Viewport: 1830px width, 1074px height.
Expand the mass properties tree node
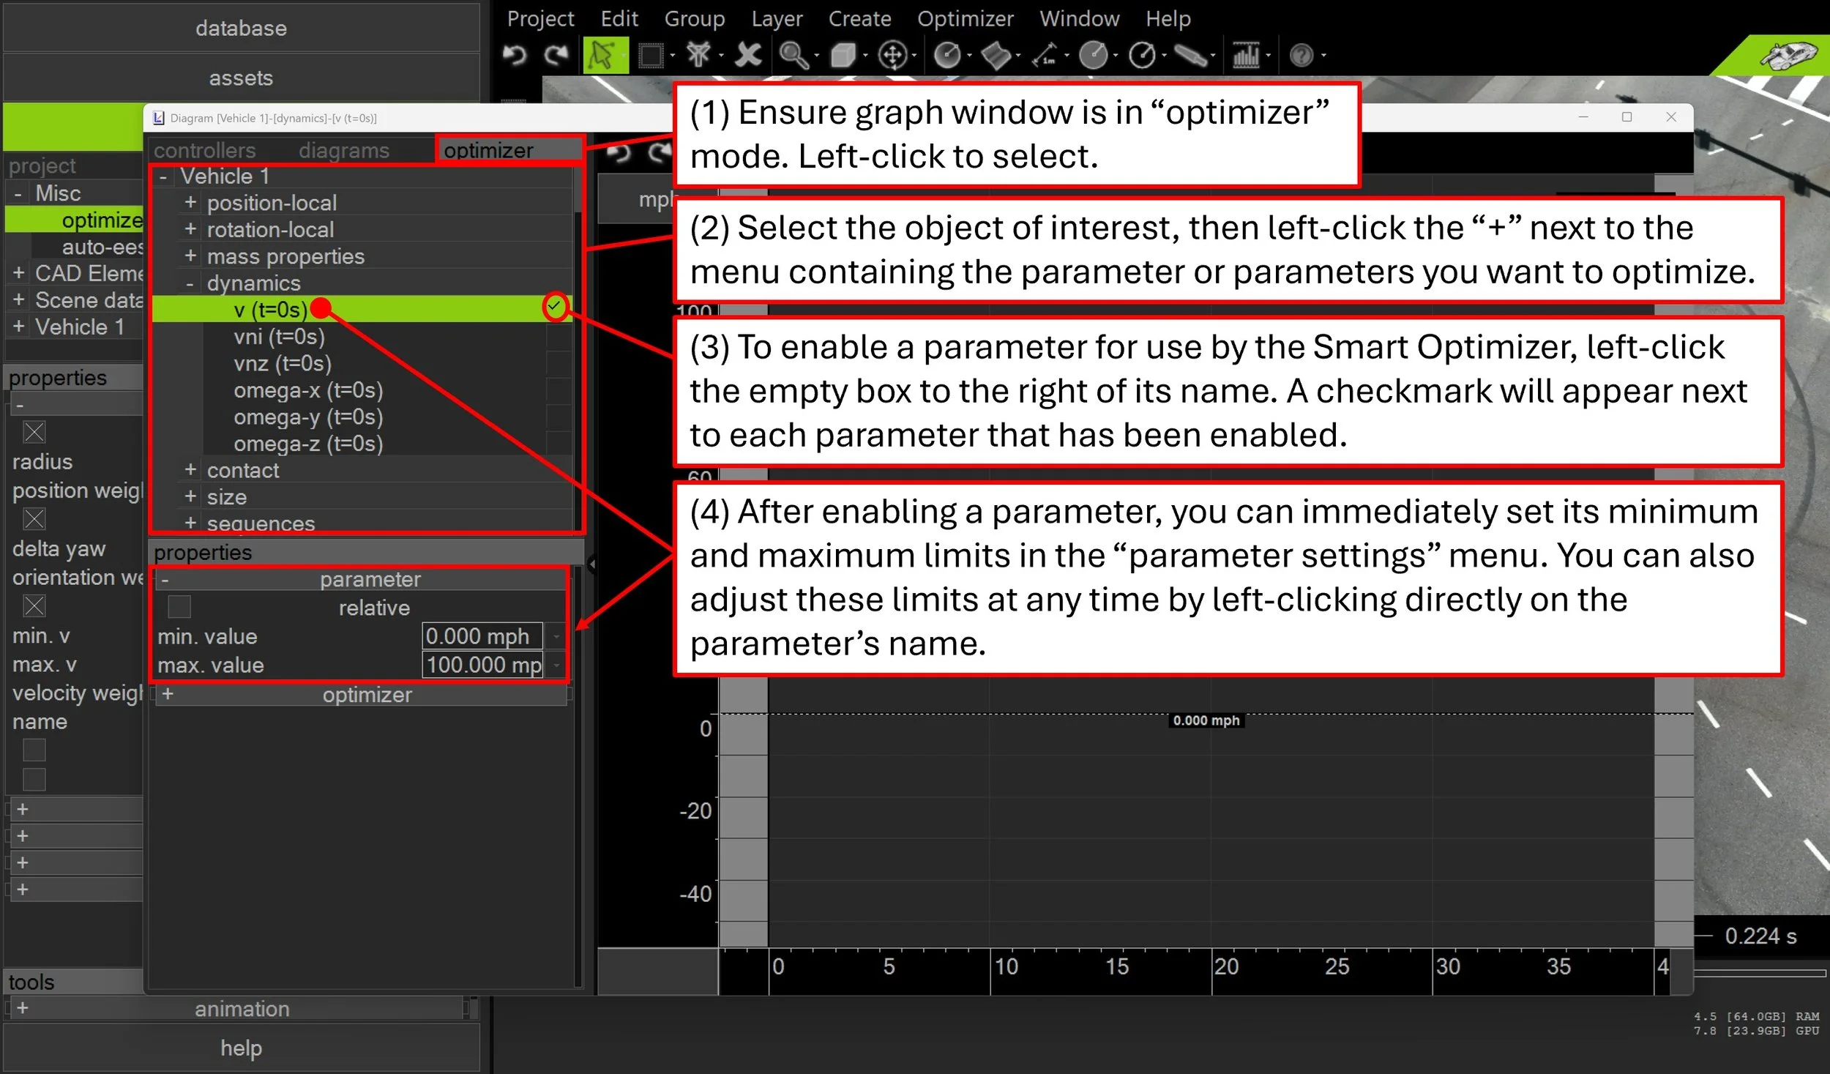click(x=190, y=256)
